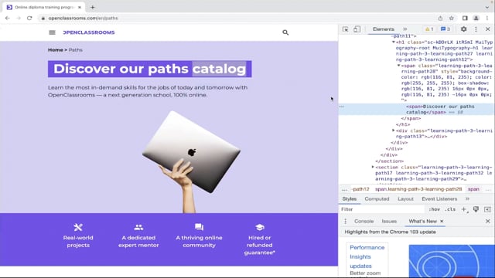Click the What's New video thumbnail
This screenshot has height=278, width=495.
452,261
